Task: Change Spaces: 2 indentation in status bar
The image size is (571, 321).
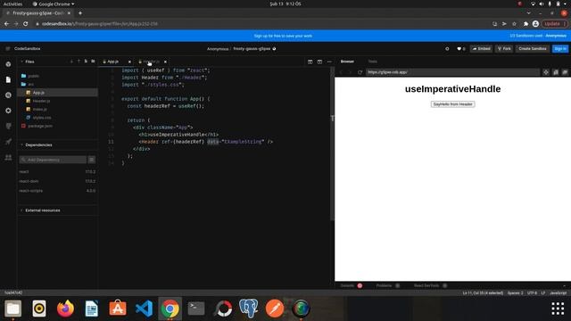Action: pos(515,293)
